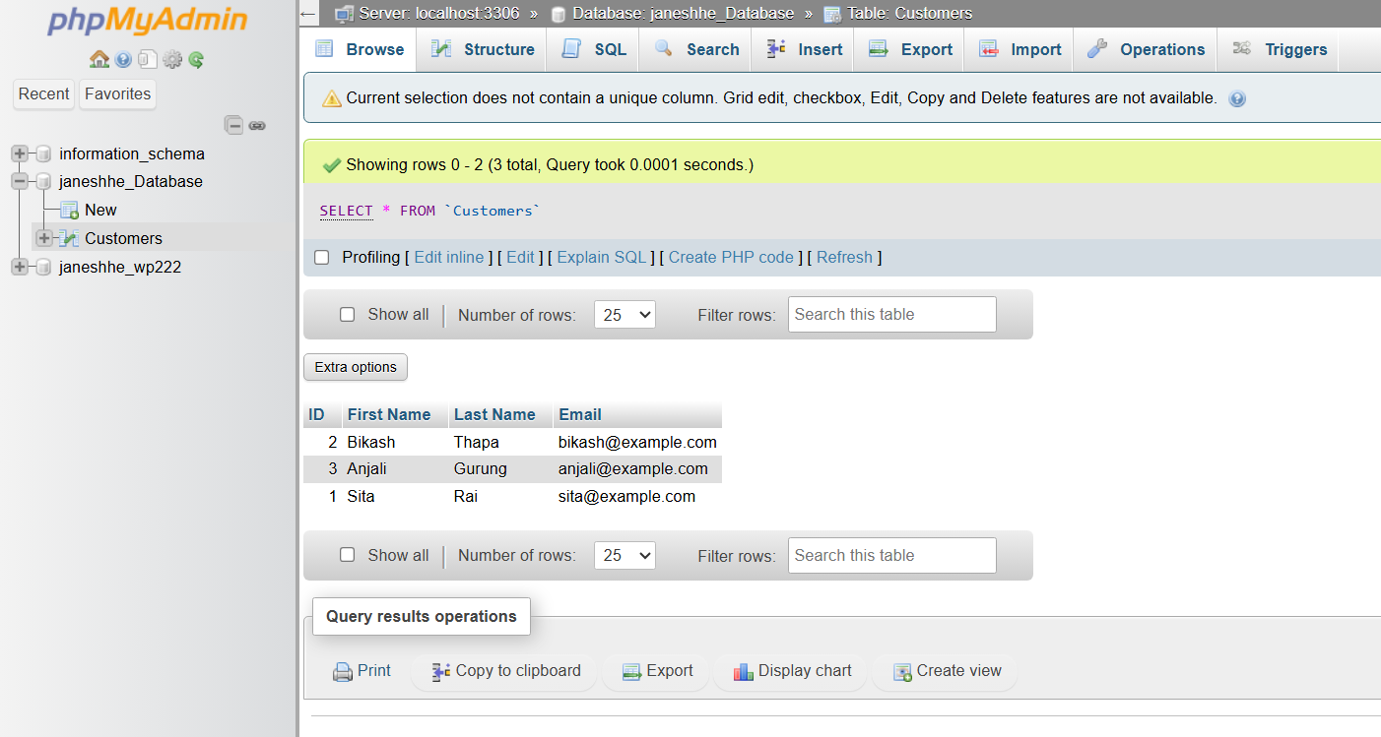Open the Triggers tab
1381x737 pixels.
1278,49
